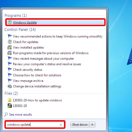This screenshot has width=132, height=132.
Task: Click flag icon beside View message archive
Action: point(10,81)
